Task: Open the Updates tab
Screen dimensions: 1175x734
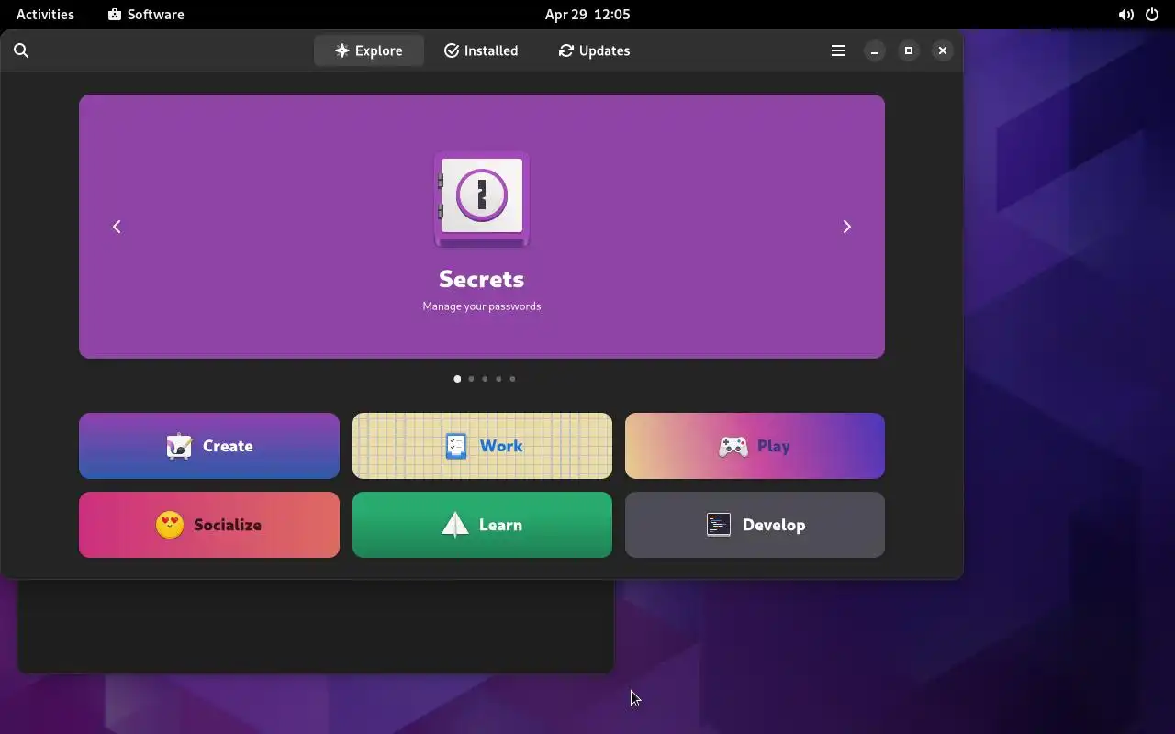Action: coord(594,50)
